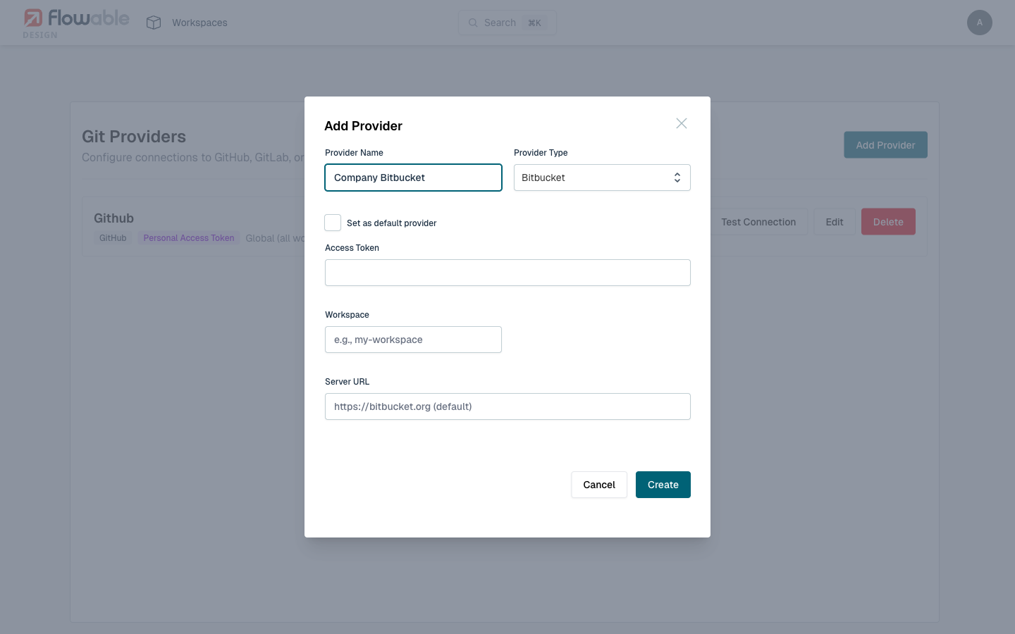
Task: Click the Workspaces cube icon
Action: [154, 23]
